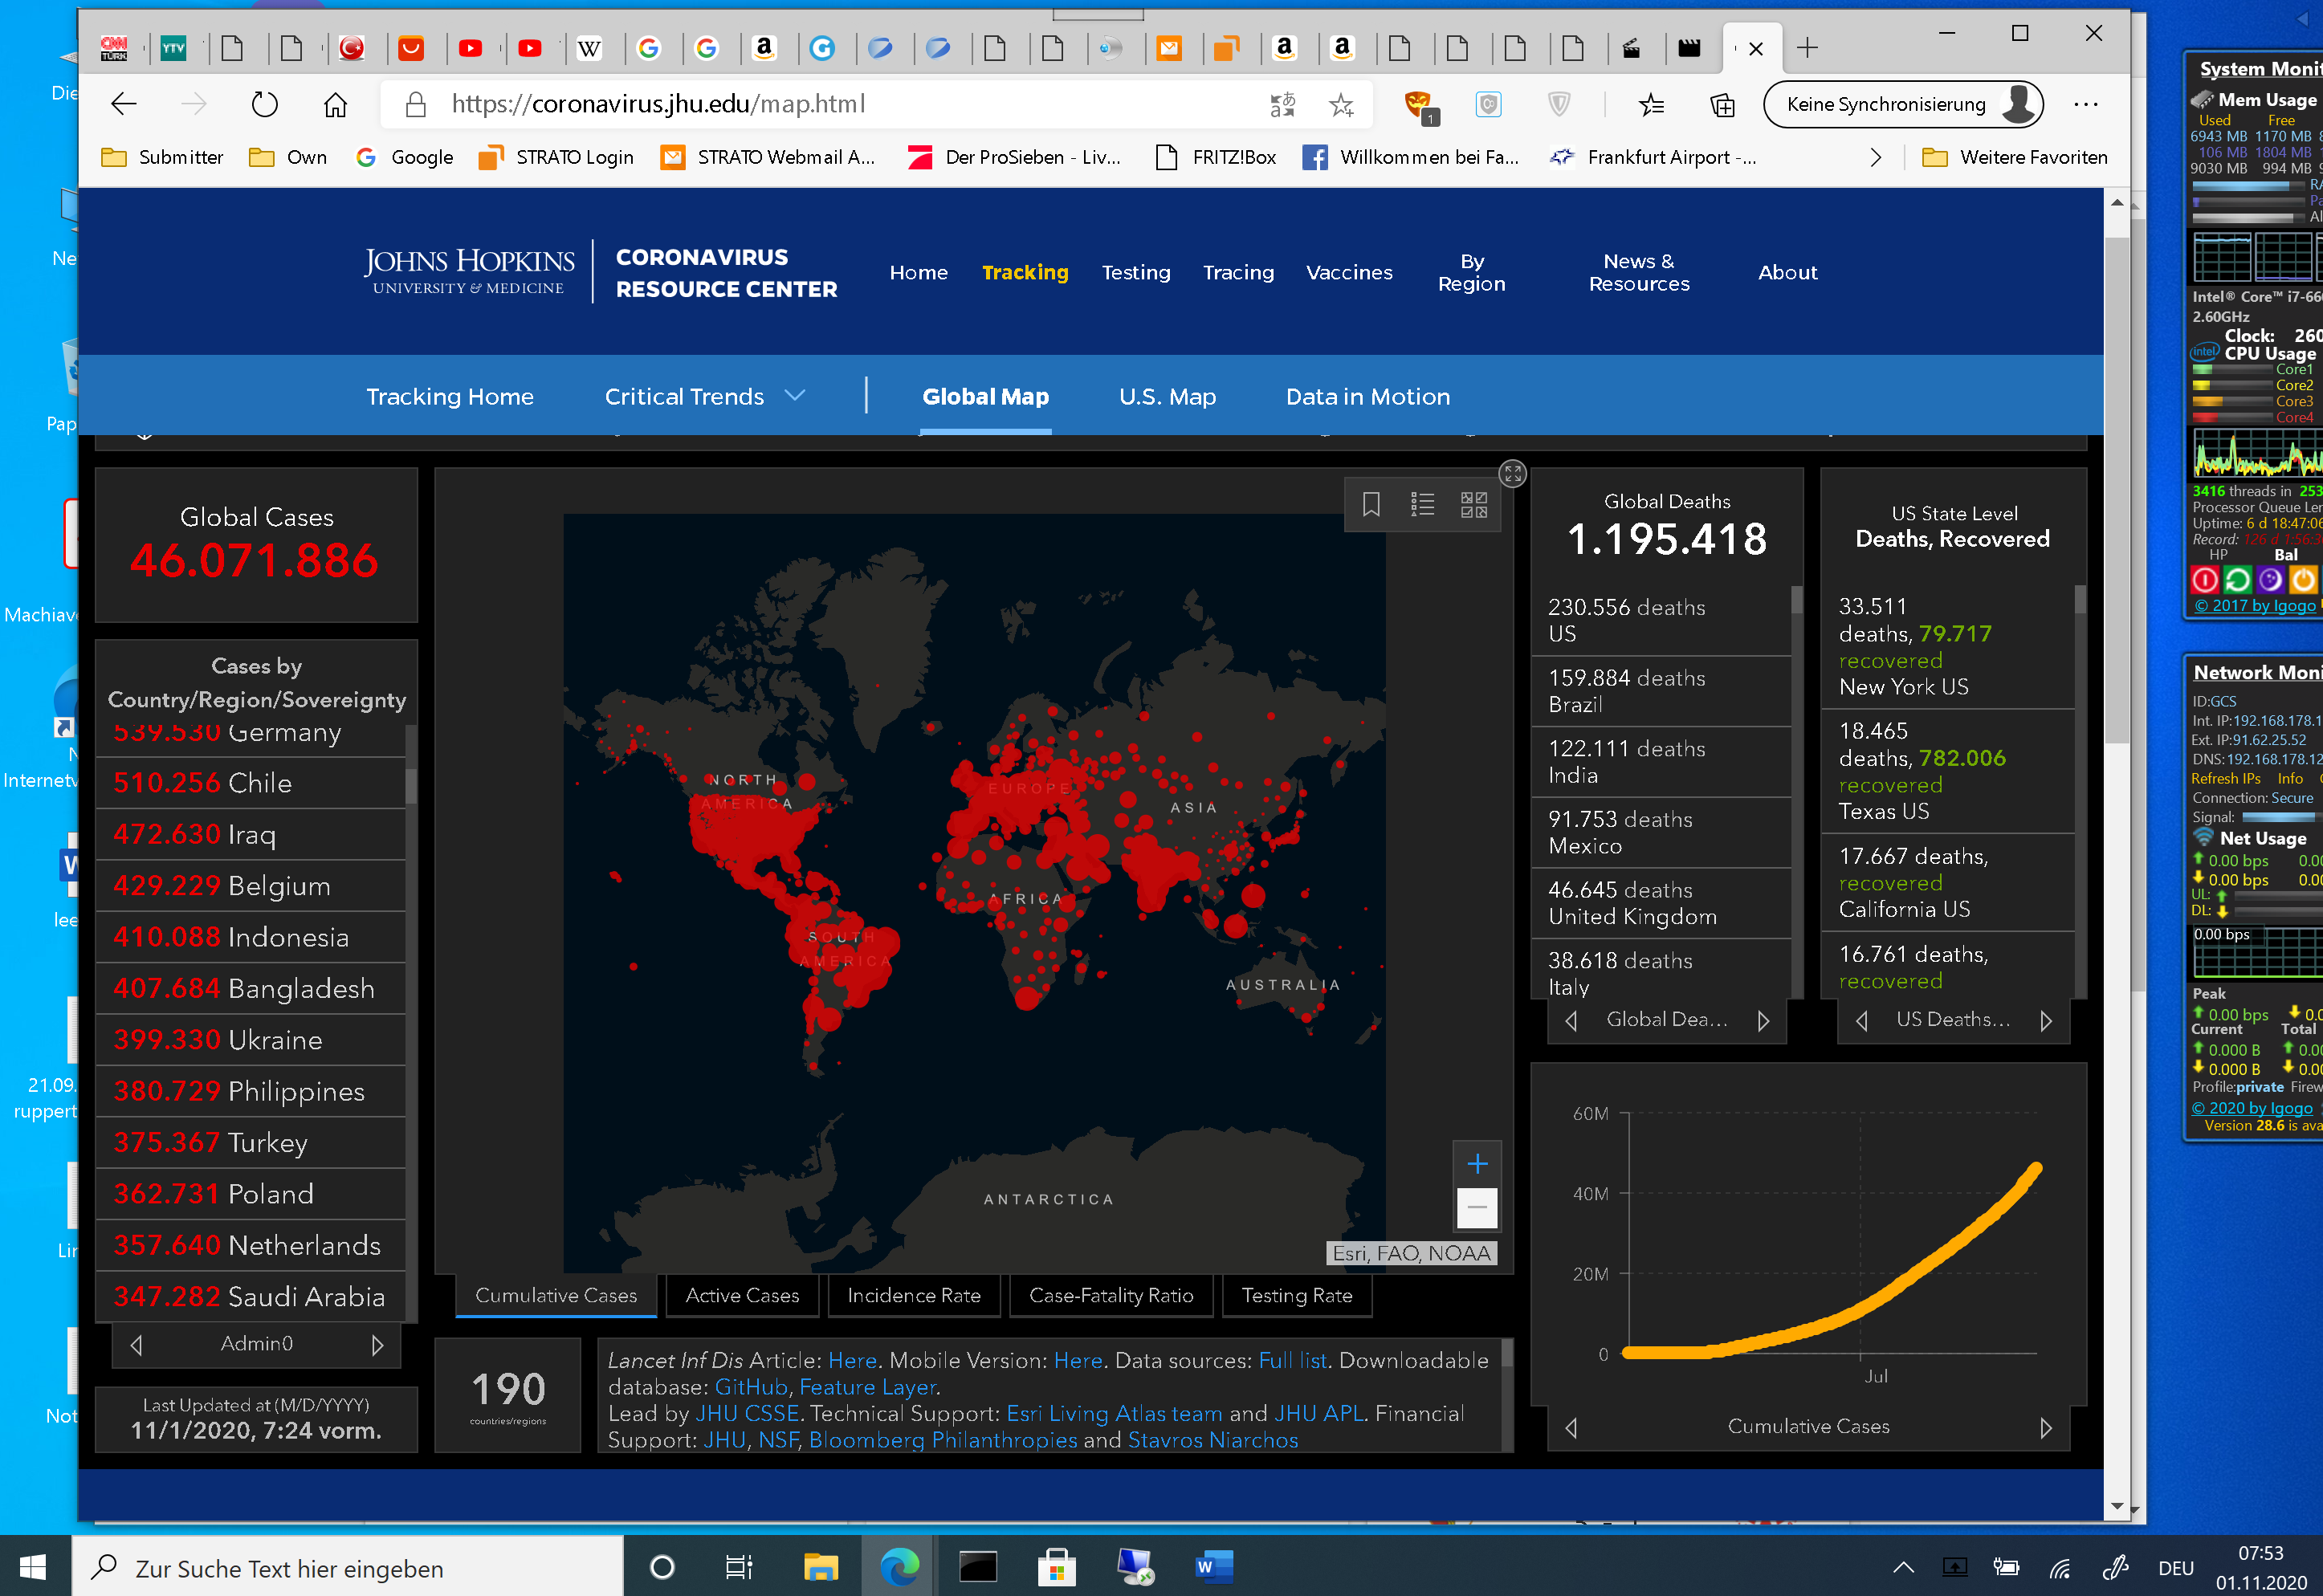Open the Full list data sources link
The width and height of the screenshot is (2323, 1596).
(1292, 1361)
